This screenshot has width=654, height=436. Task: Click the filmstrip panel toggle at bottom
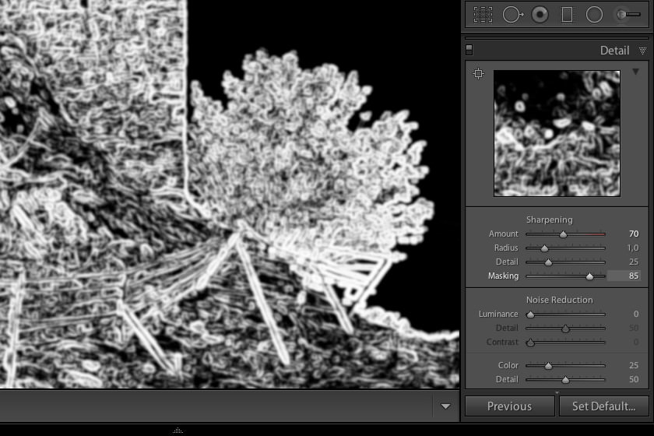[178, 431]
